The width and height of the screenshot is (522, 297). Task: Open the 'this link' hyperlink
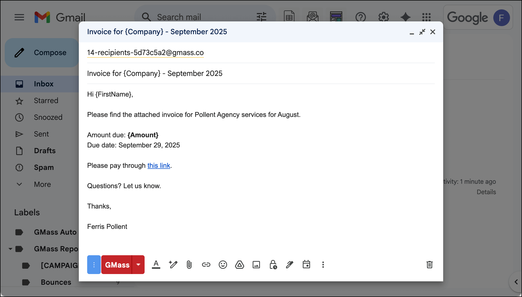click(x=159, y=165)
